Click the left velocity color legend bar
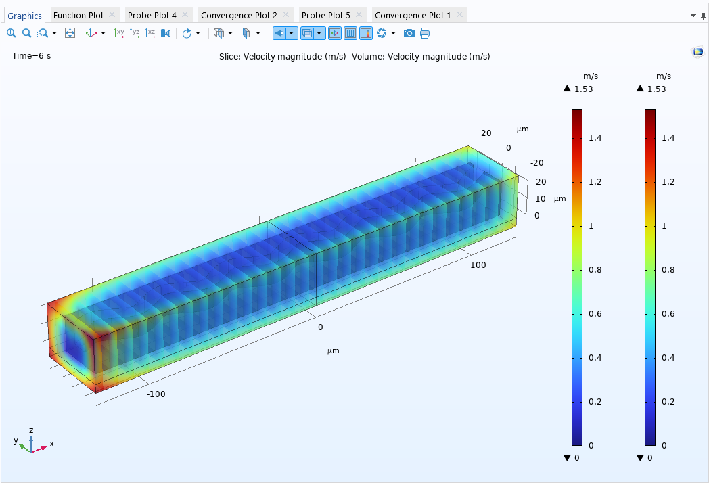The height and width of the screenshot is (483, 709). point(576,277)
